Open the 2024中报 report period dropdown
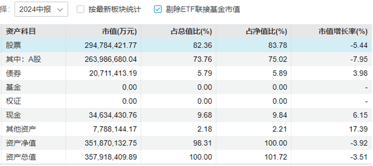This screenshot has width=373, height=166. 41,9
